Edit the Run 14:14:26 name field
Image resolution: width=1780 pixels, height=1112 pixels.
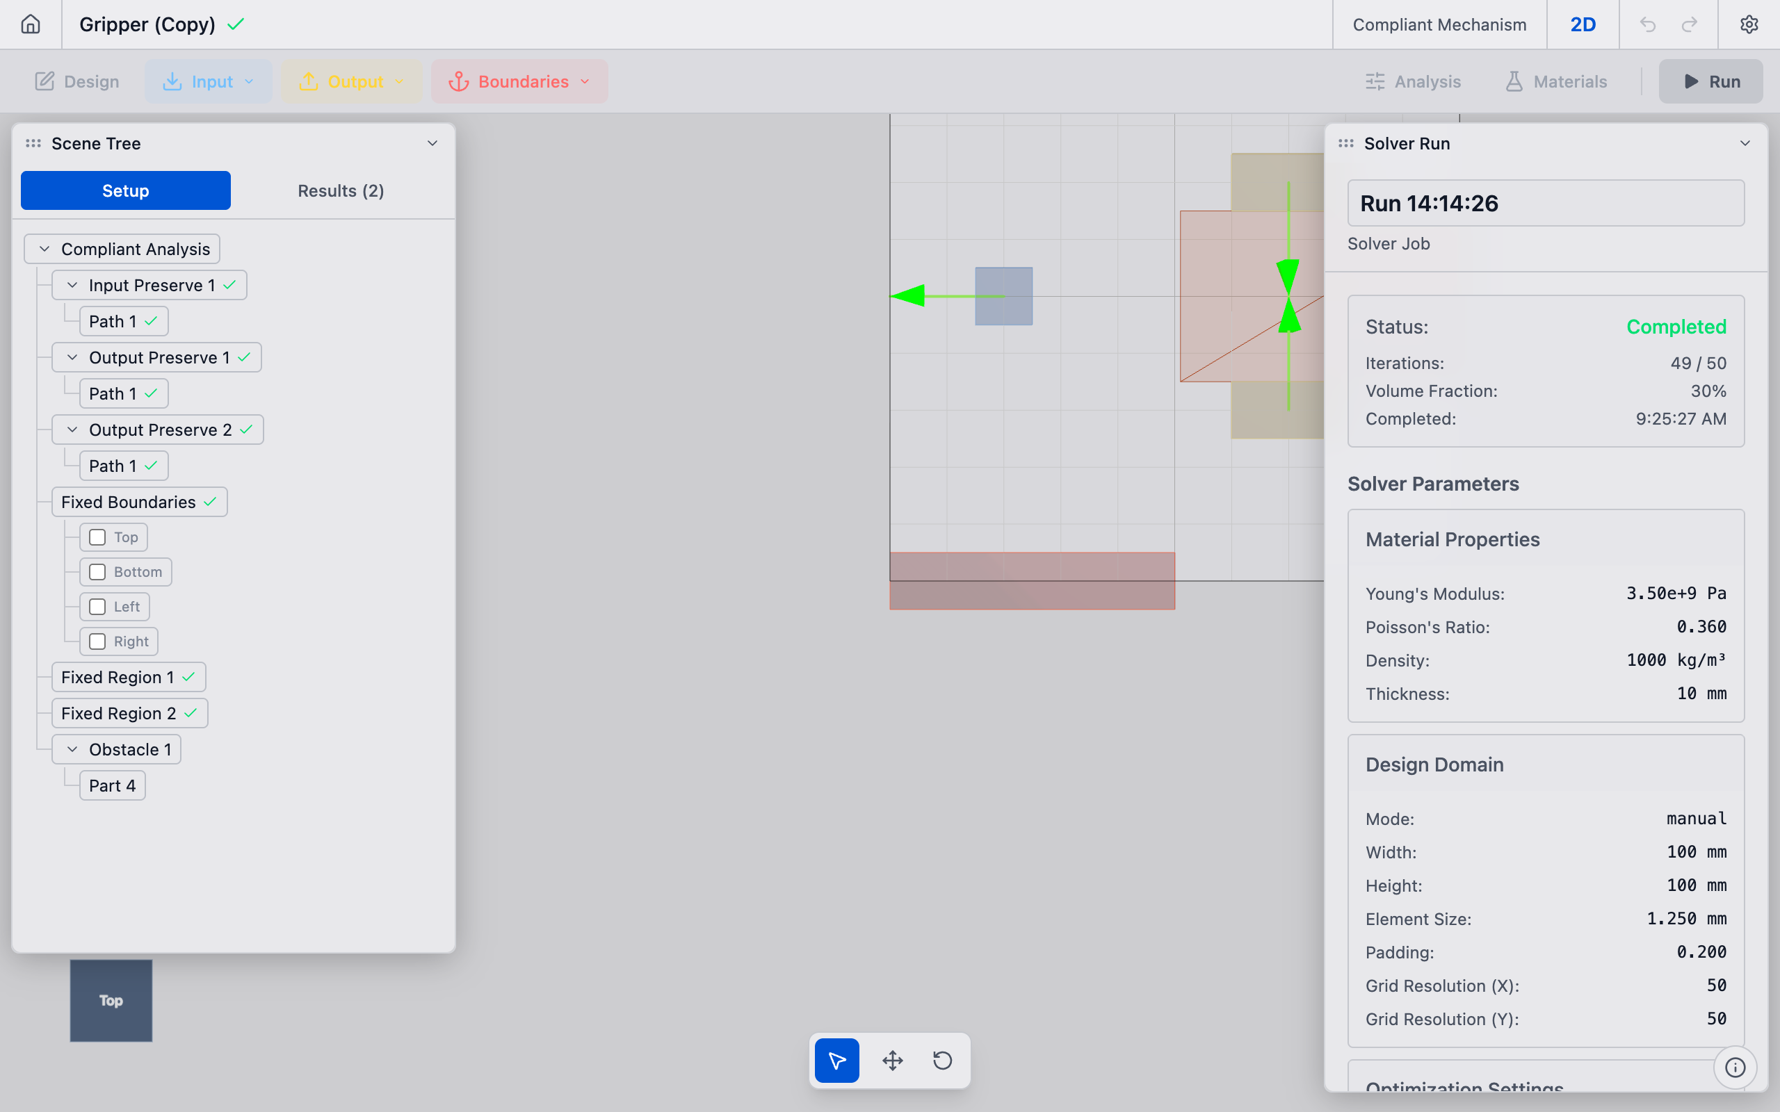pyautogui.click(x=1546, y=203)
